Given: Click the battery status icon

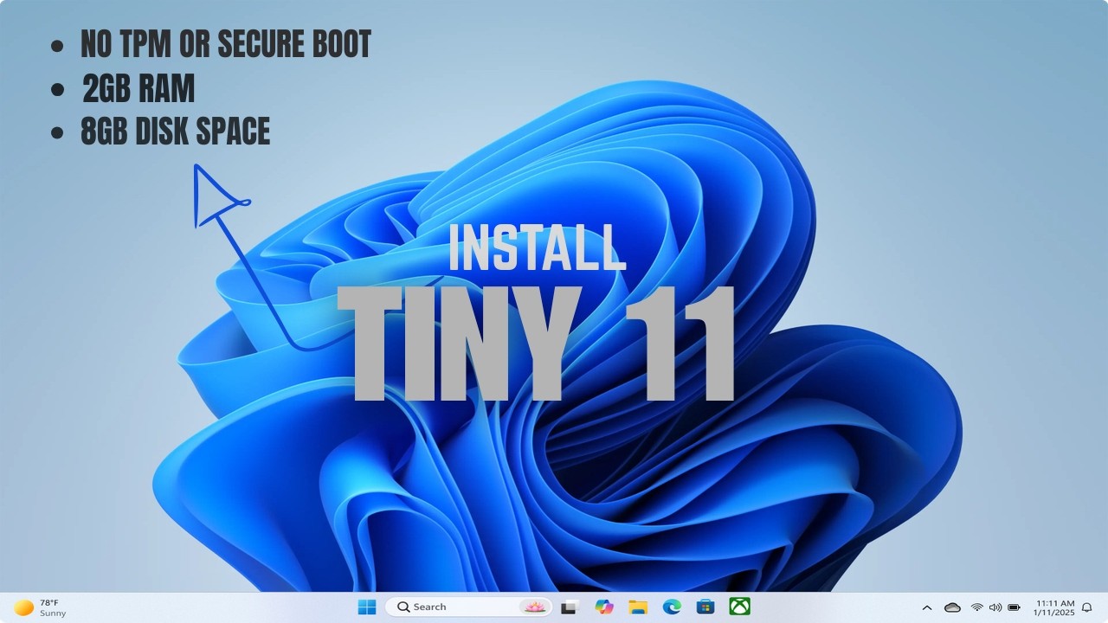Looking at the screenshot, I should [1014, 607].
